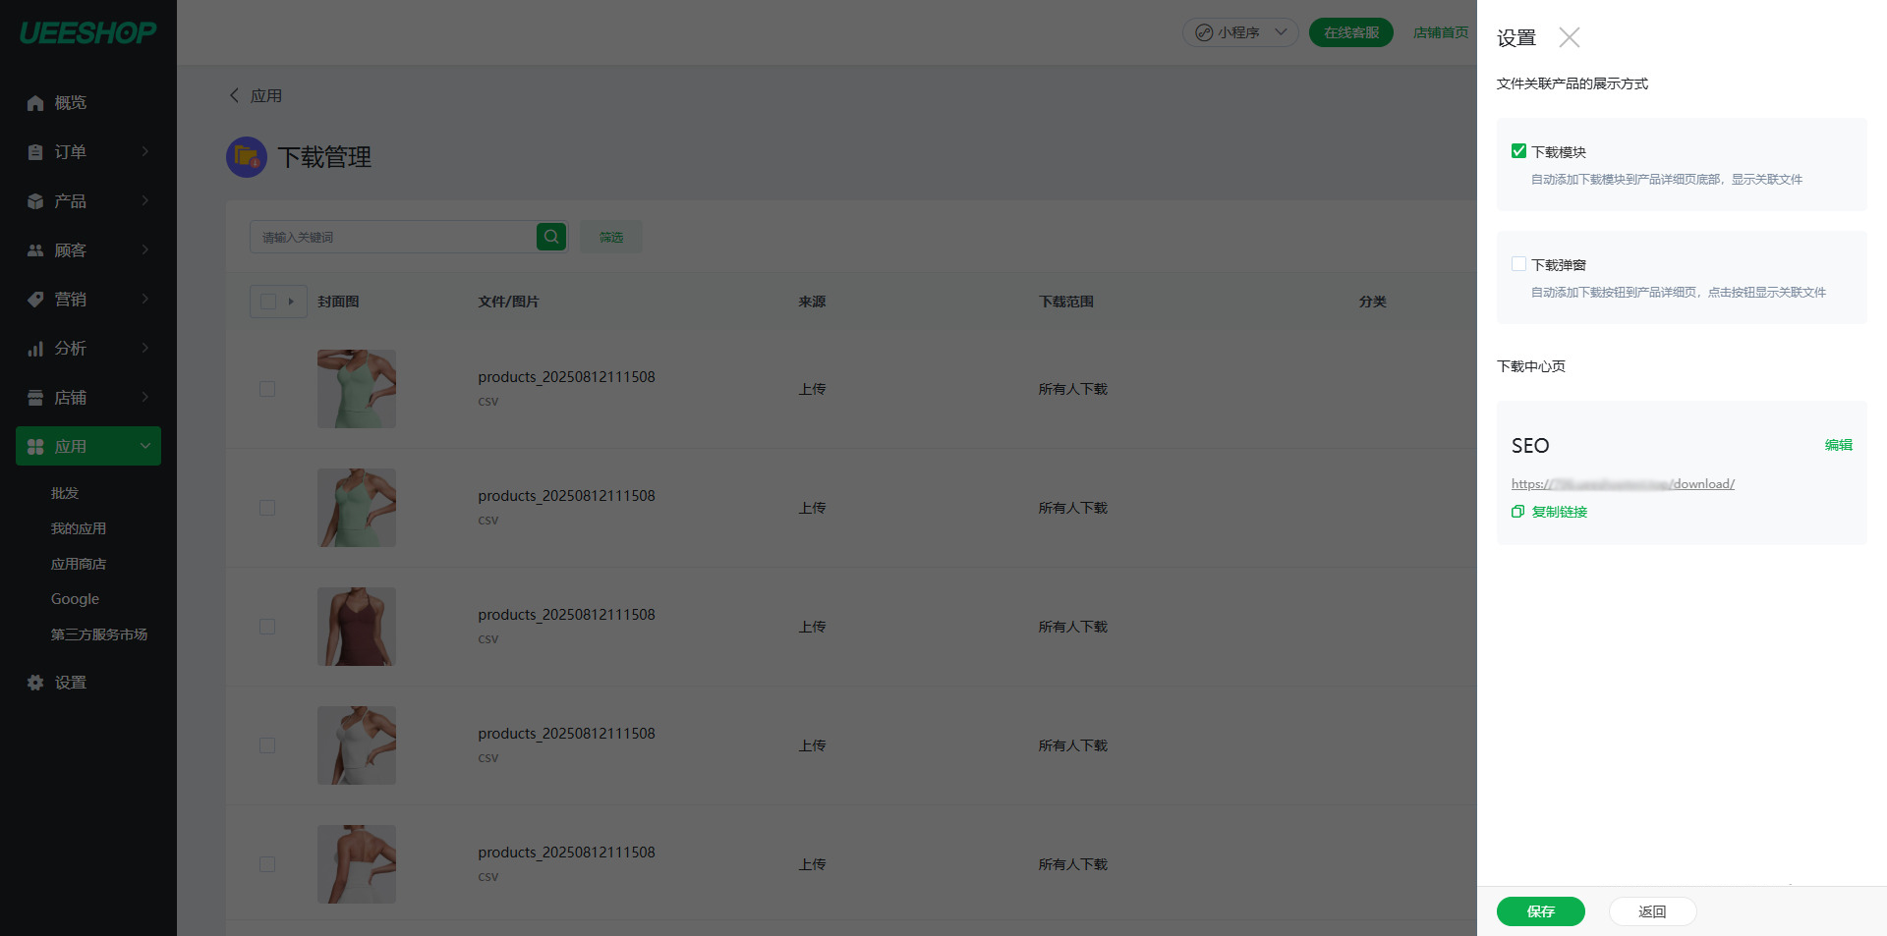Click the analytics bar chart icon
This screenshot has width=1887, height=936.
[35, 349]
